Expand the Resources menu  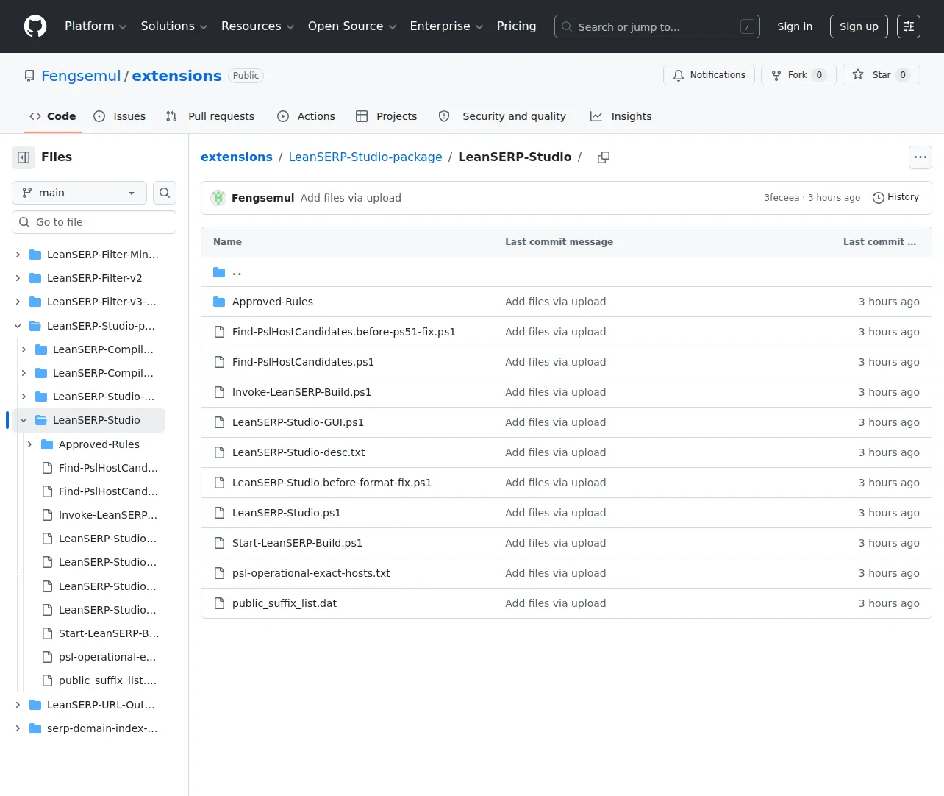pyautogui.click(x=258, y=26)
